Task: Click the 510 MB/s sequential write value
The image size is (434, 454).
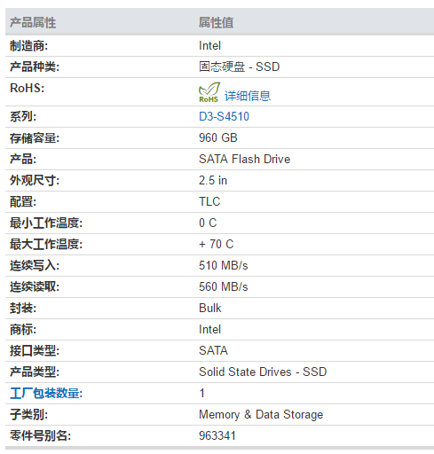Action: point(224,265)
